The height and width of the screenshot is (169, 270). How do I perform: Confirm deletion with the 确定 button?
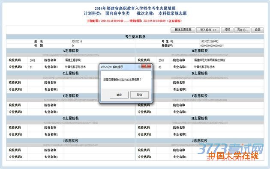pyautogui.click(x=119, y=95)
